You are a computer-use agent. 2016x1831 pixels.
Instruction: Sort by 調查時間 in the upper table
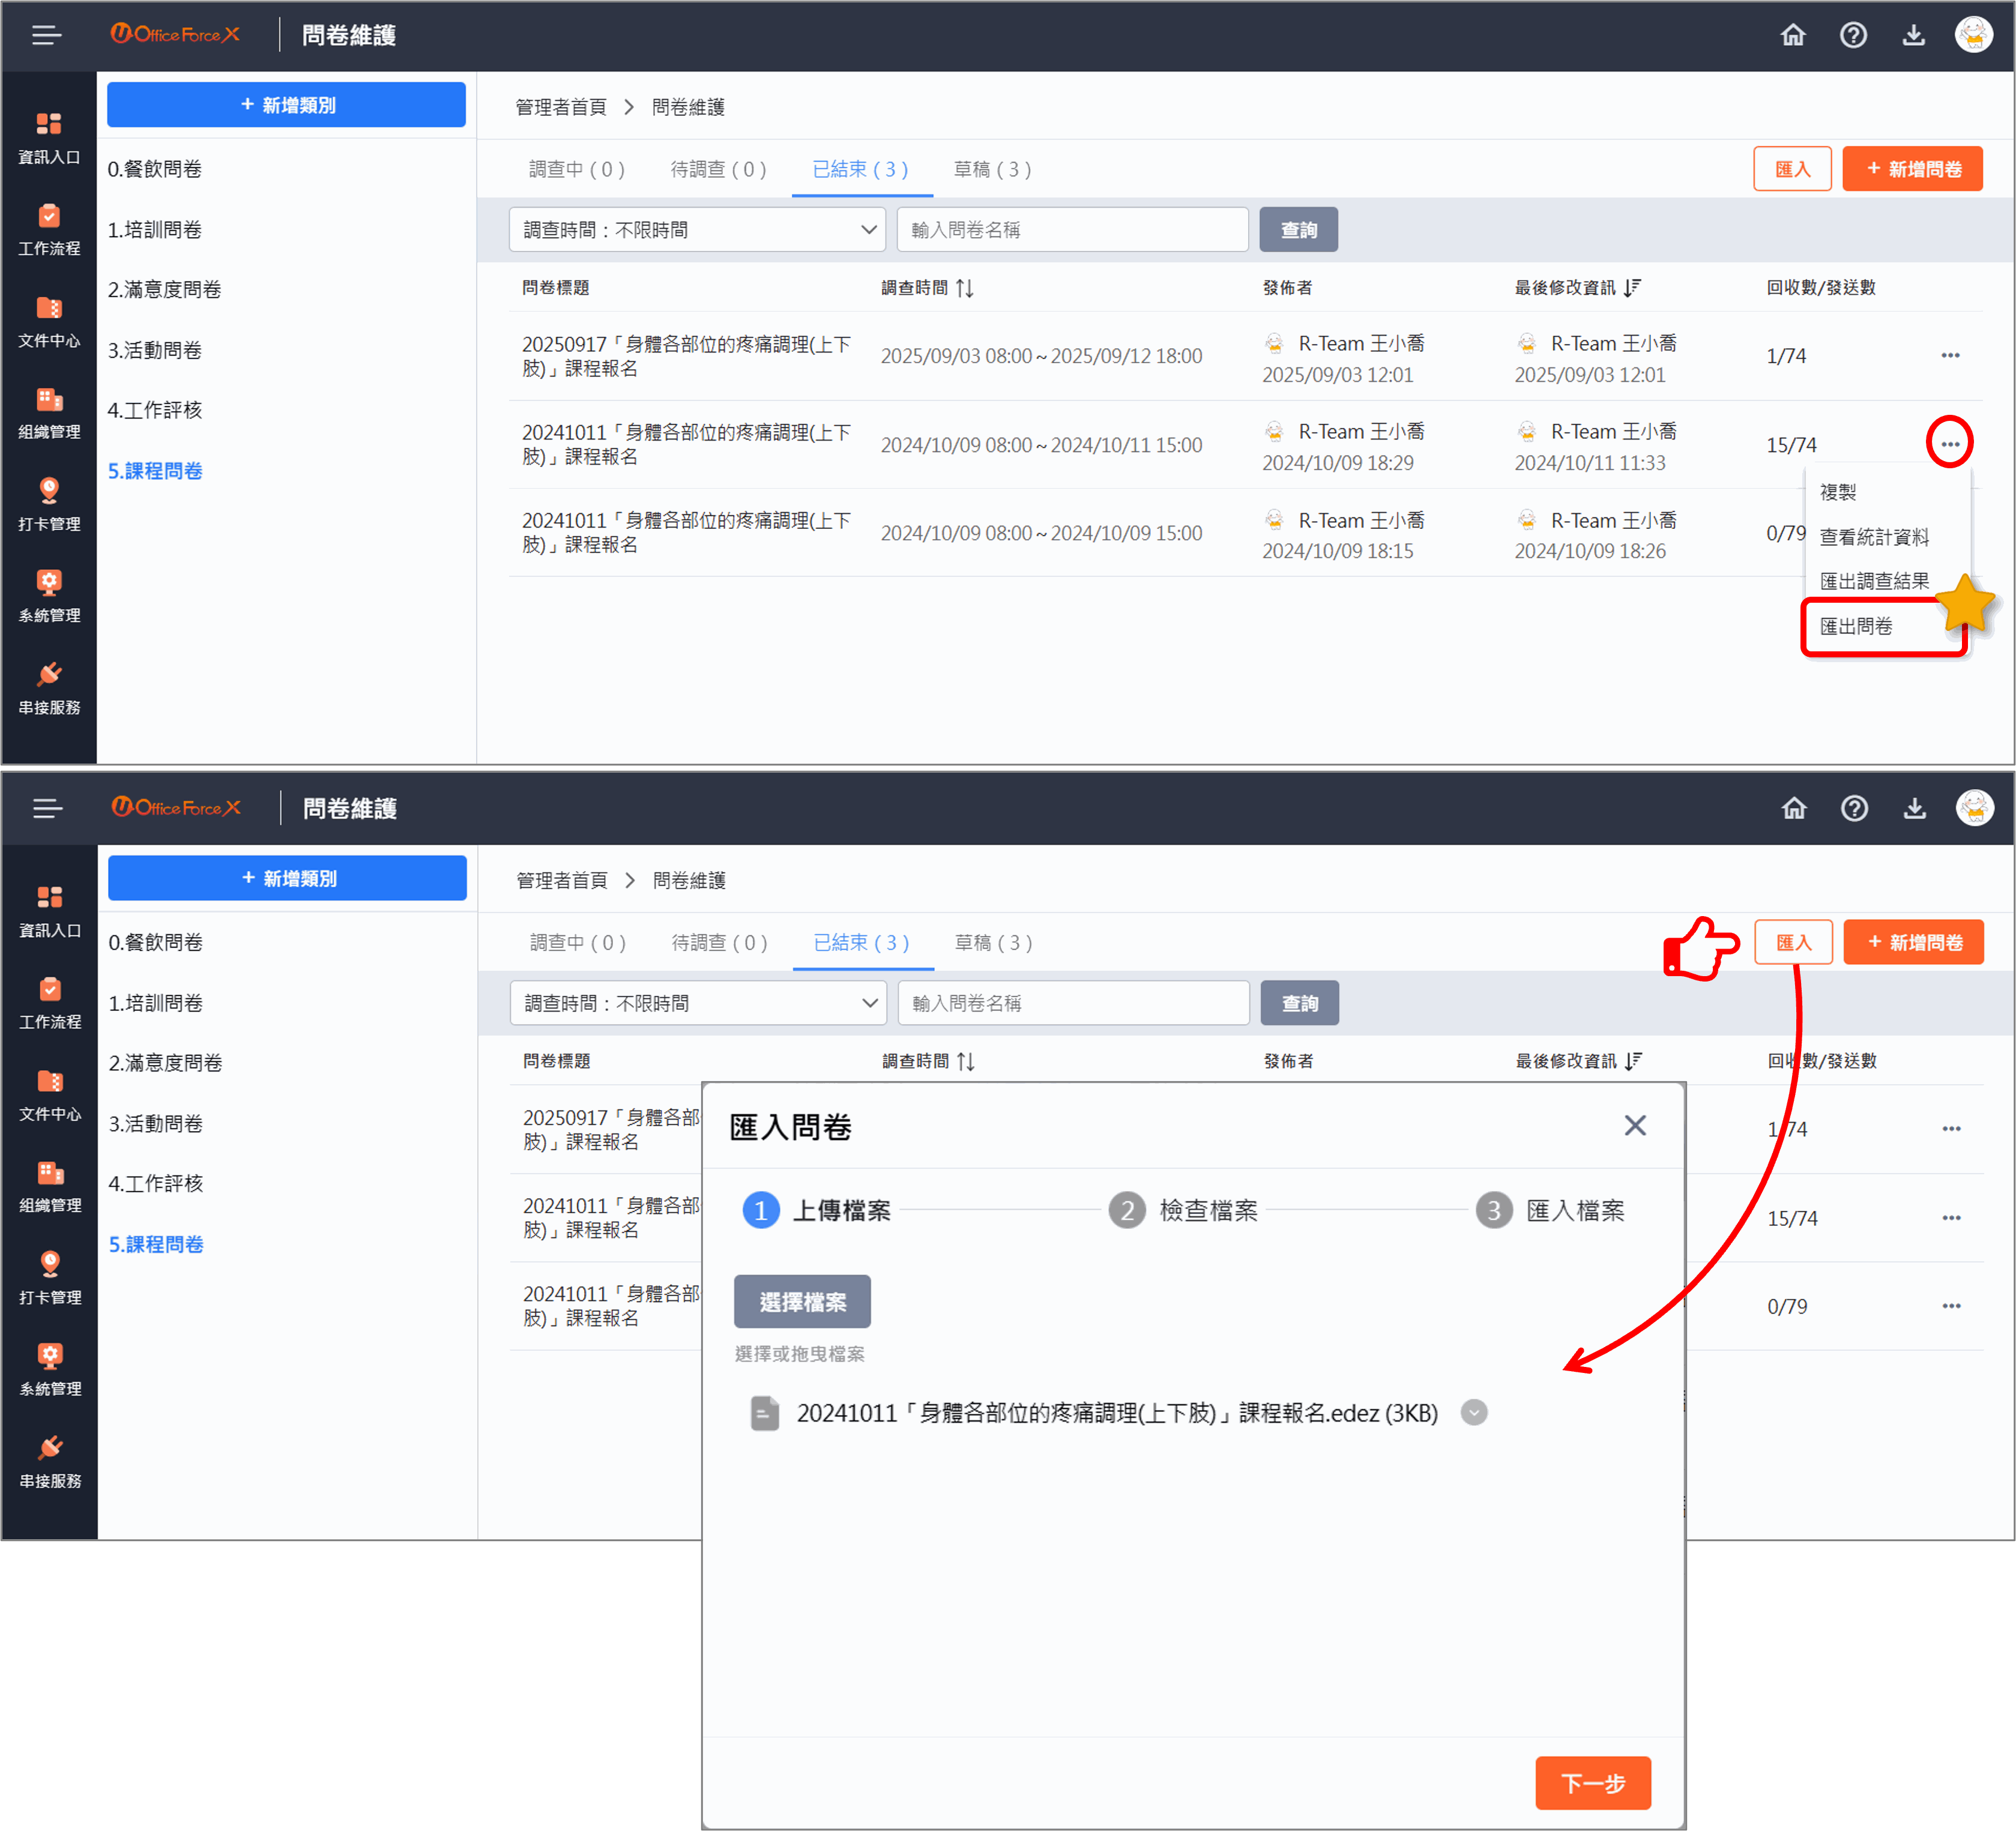(964, 288)
